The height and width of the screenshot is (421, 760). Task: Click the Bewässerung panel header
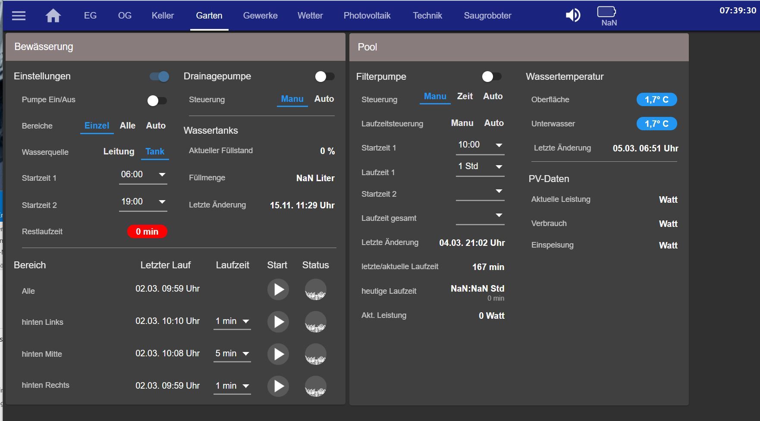(176, 47)
